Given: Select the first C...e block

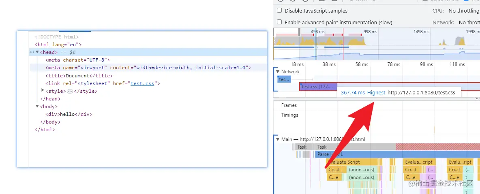Looking at the screenshot, I should [x=334, y=177].
